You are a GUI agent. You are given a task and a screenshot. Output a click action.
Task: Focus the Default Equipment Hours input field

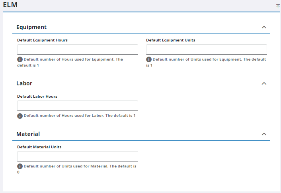[78, 49]
